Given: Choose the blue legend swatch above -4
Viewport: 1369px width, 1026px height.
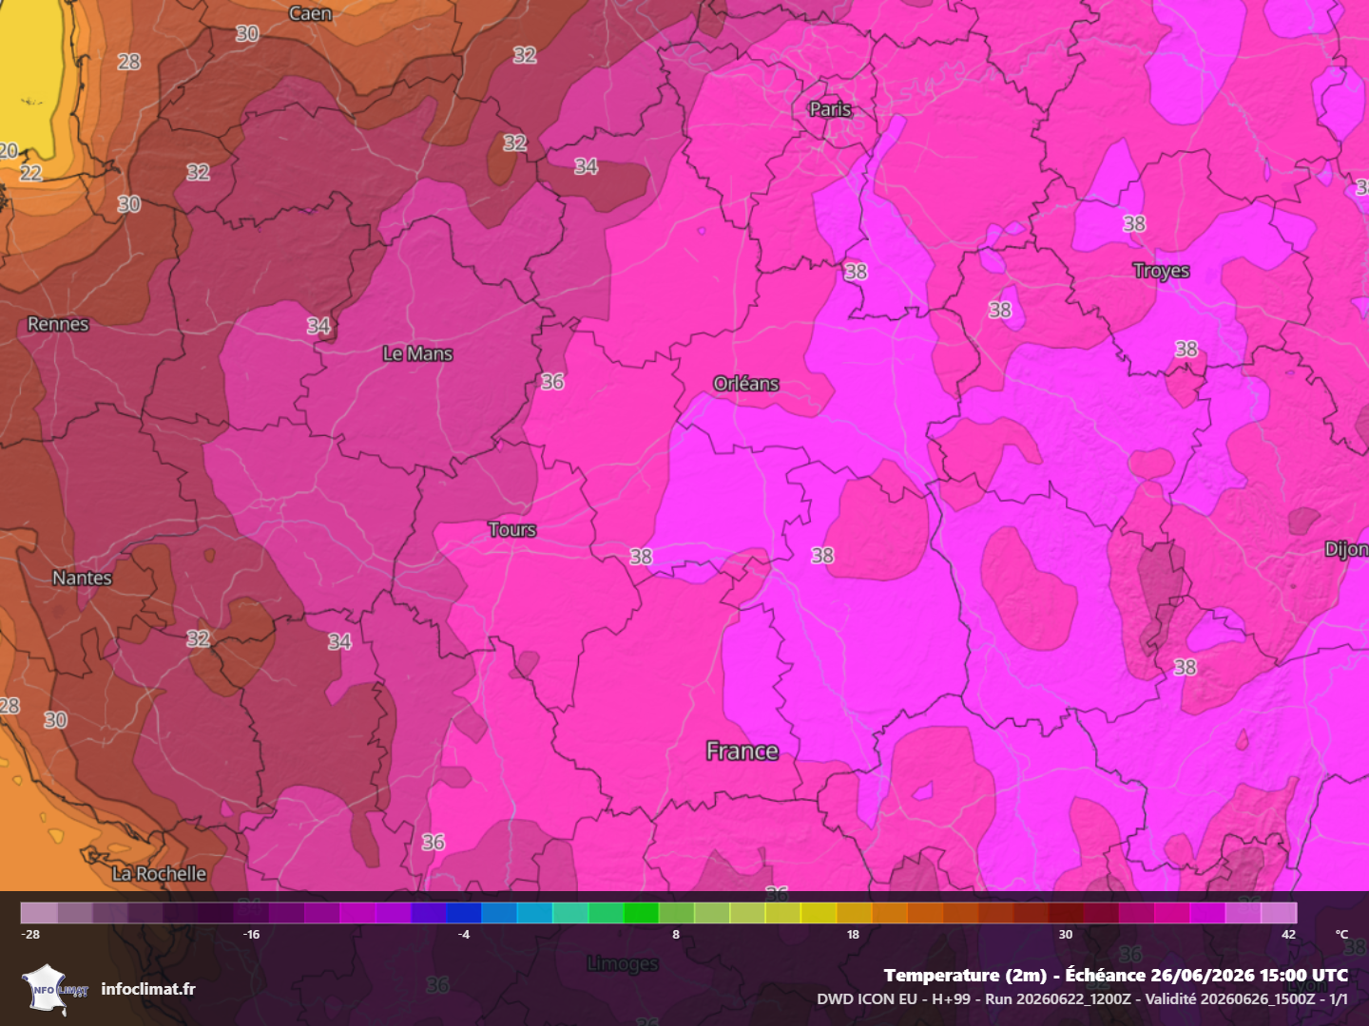Looking at the screenshot, I should [464, 913].
